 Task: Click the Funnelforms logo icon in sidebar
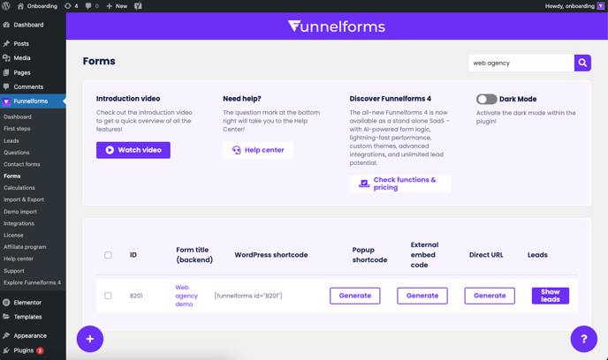pyautogui.click(x=6, y=101)
